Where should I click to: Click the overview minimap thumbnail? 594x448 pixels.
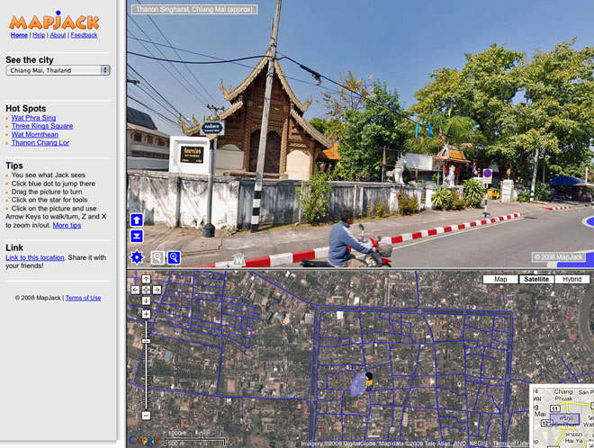[x=562, y=417]
